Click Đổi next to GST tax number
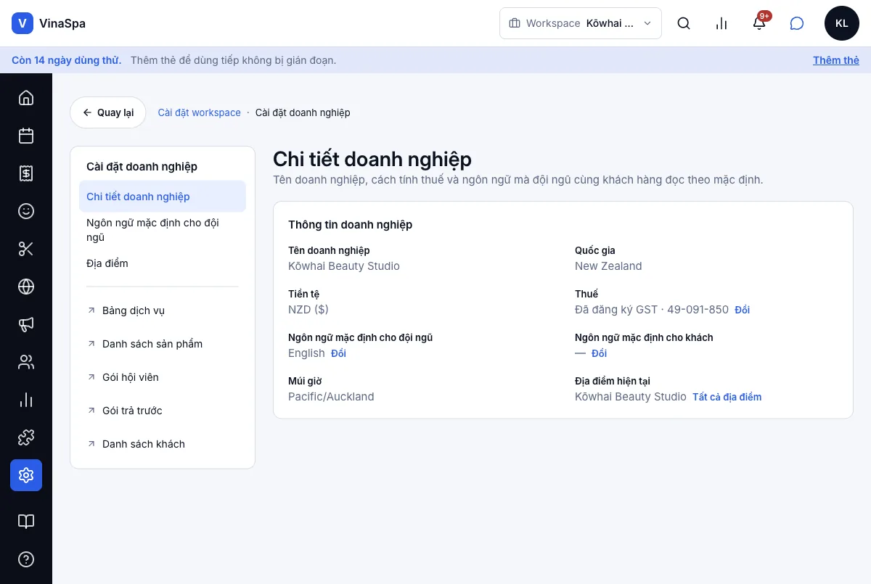871x584 pixels. [x=742, y=310]
